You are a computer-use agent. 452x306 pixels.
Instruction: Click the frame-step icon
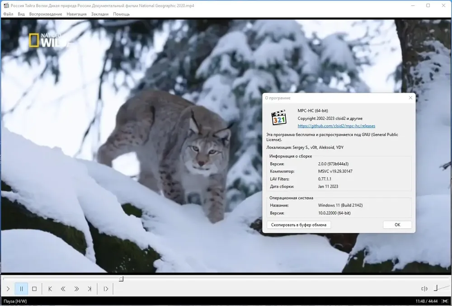[105, 289]
